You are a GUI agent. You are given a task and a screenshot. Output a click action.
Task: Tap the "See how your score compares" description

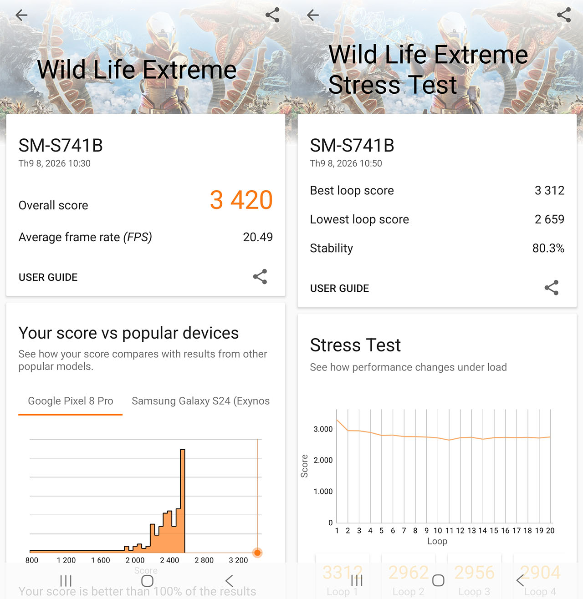[143, 360]
